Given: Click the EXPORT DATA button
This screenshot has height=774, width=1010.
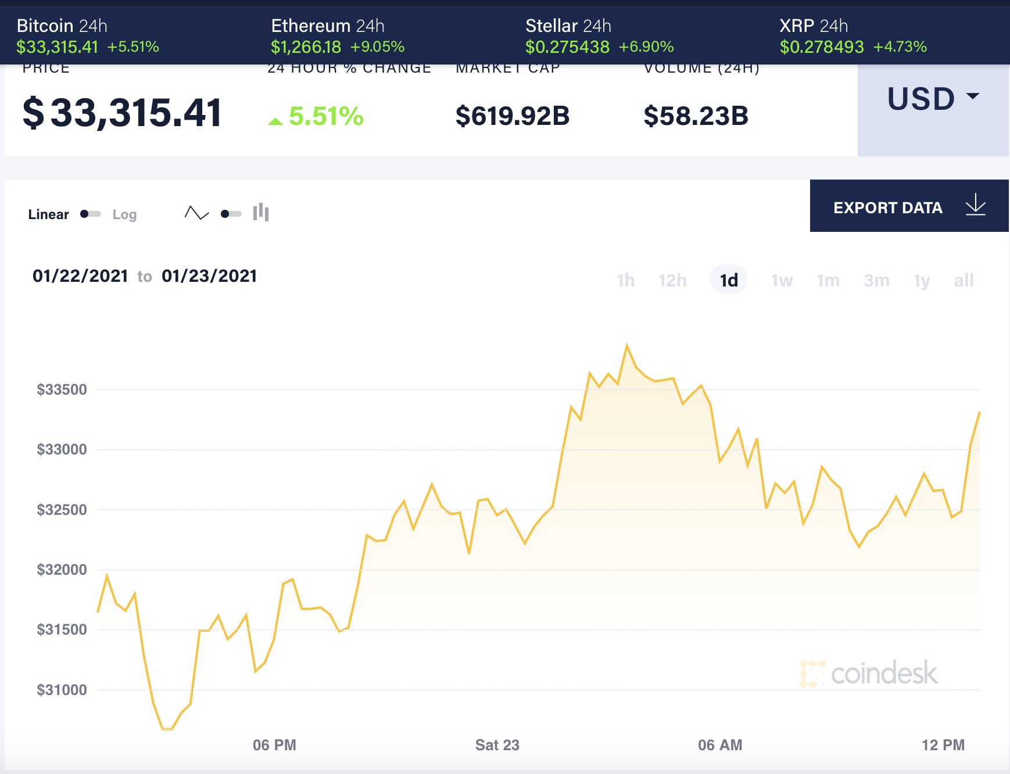Looking at the screenshot, I should click(888, 207).
